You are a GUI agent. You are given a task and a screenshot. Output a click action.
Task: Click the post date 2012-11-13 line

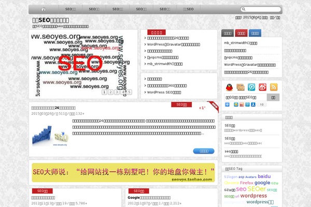pos(59,203)
